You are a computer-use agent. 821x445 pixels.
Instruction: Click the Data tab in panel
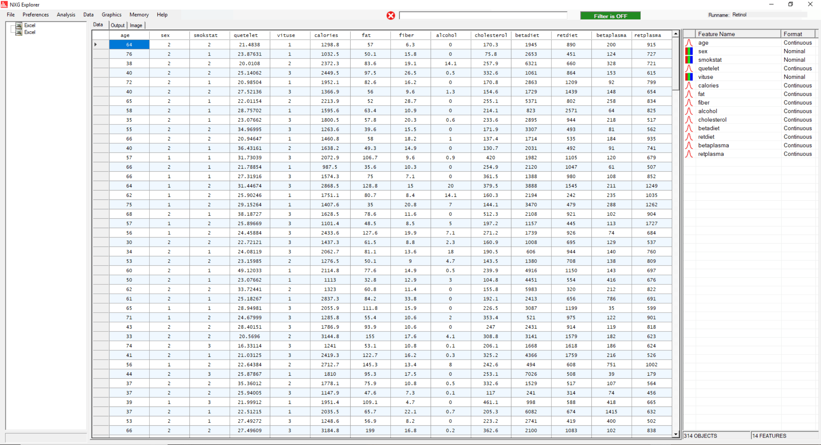coord(98,25)
